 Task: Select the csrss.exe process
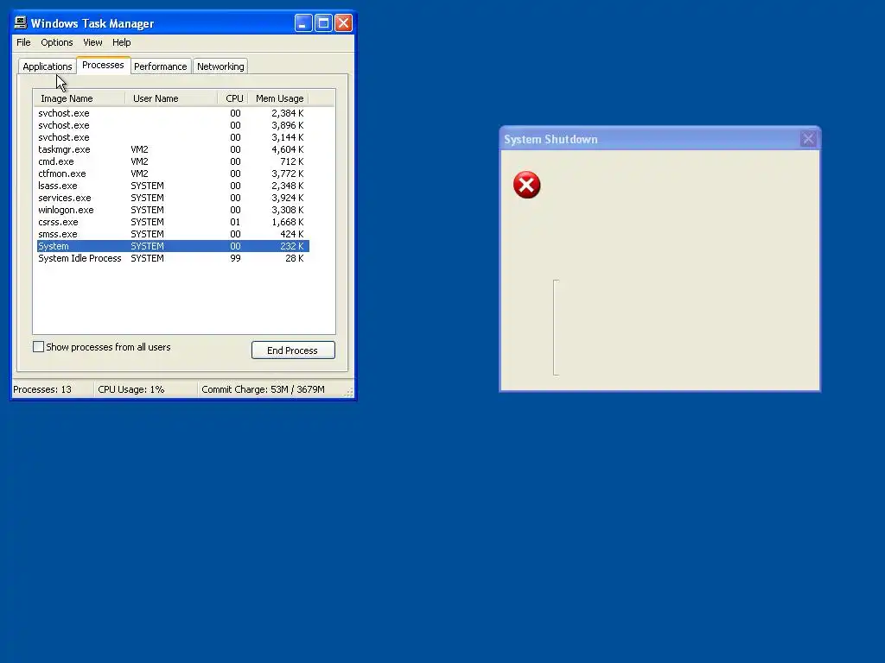pyautogui.click(x=173, y=222)
